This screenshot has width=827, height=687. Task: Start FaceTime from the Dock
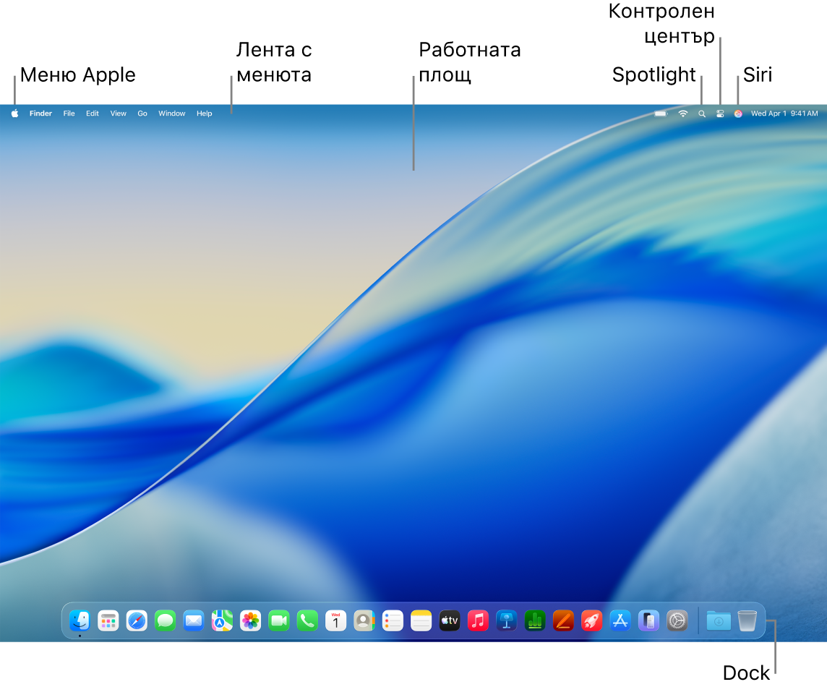(278, 620)
